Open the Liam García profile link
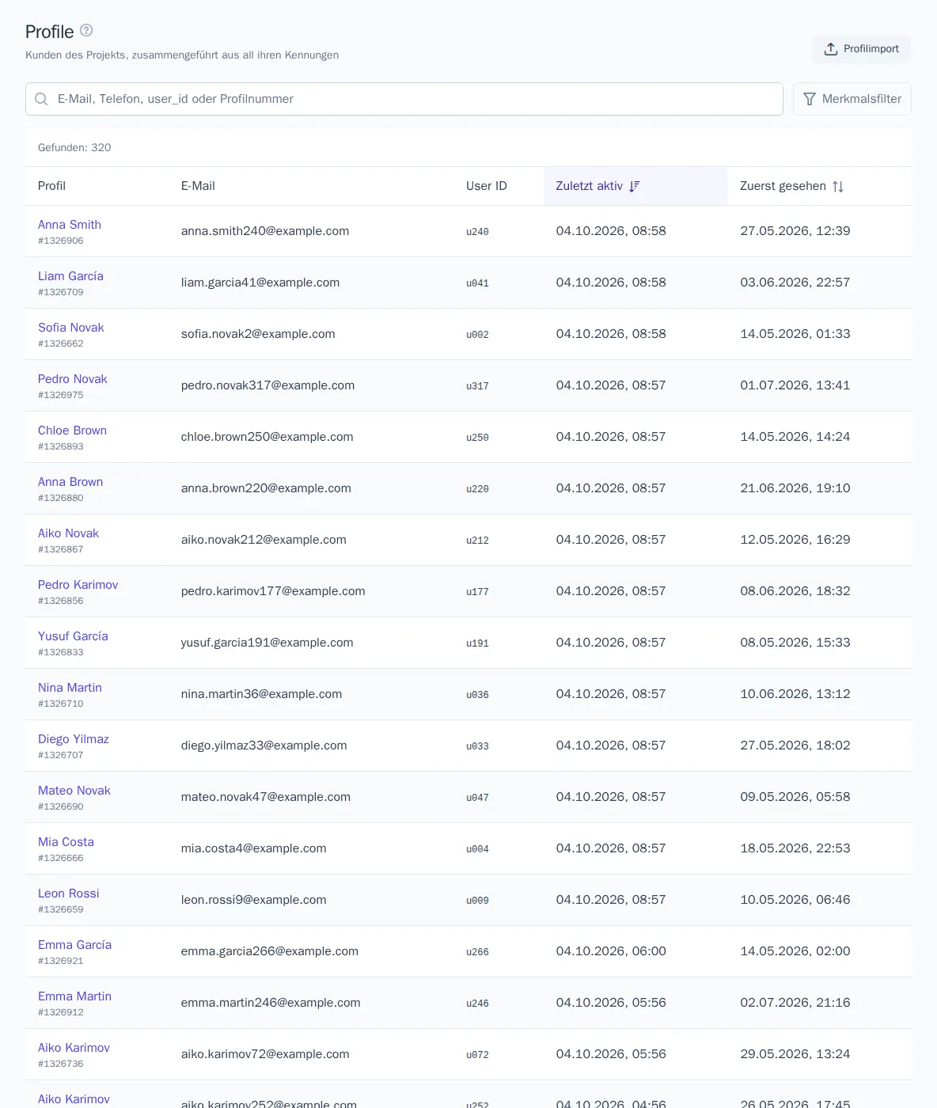937x1108 pixels. coord(70,276)
